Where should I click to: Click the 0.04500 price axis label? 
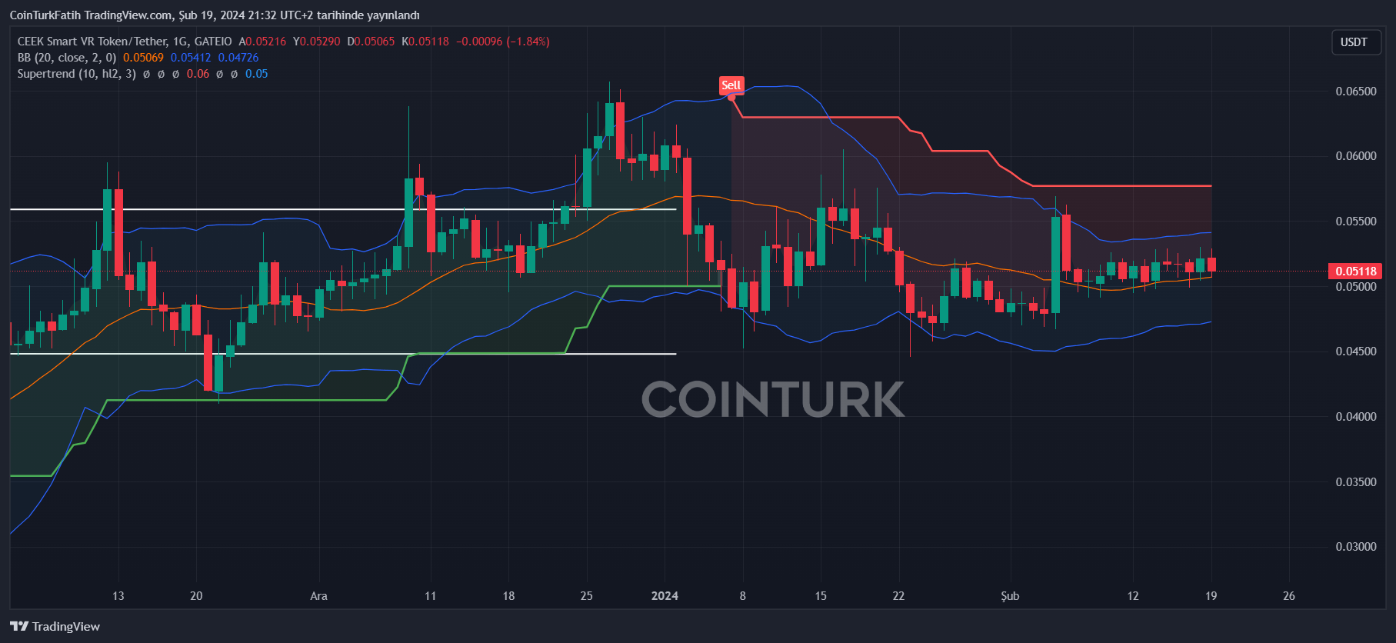coord(1355,351)
